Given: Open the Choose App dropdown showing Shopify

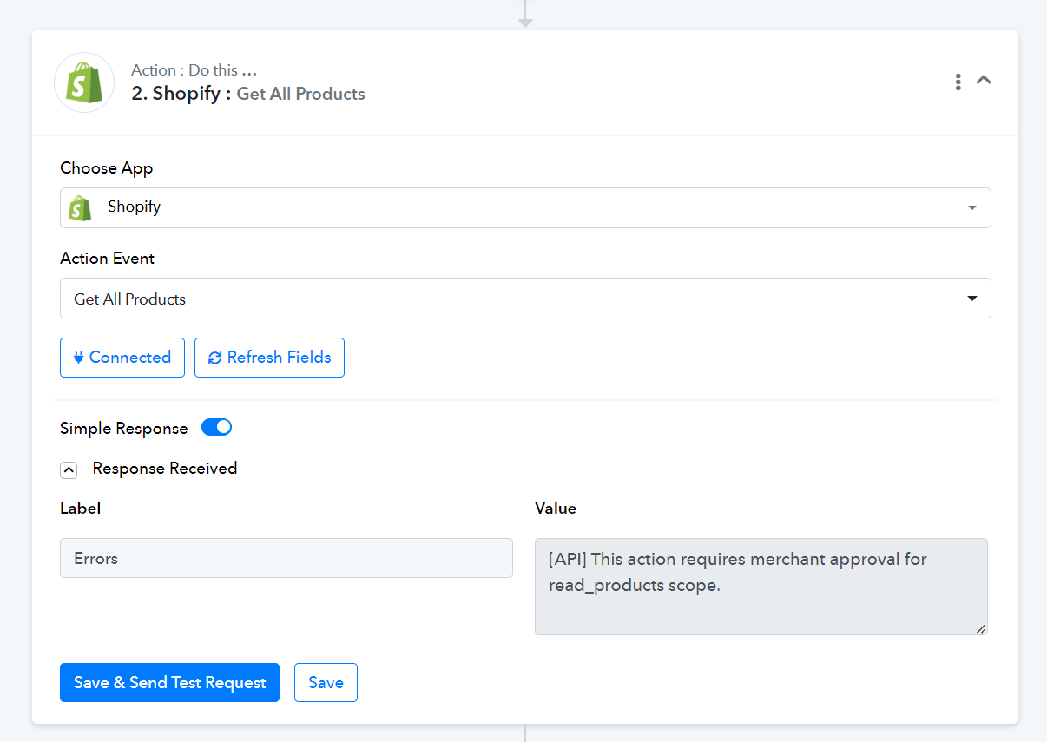Looking at the screenshot, I should pos(525,207).
